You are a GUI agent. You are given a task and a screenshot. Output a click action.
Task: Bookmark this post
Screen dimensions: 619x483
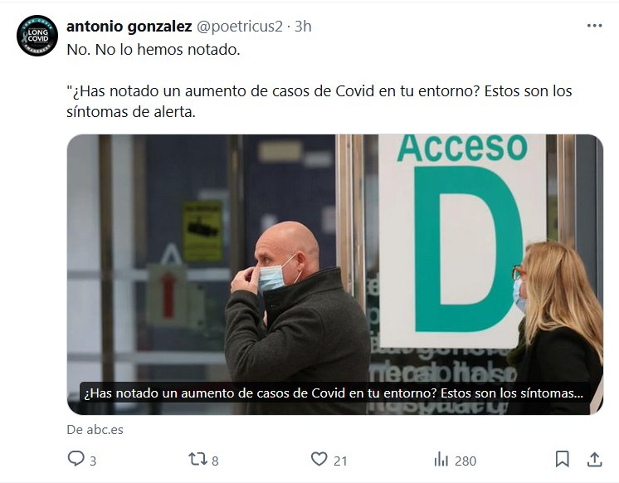pos(562,459)
